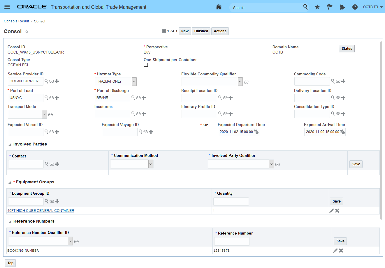Add new Port of Discharge plus
Viewport: 385px width, 268px height.
(144, 98)
